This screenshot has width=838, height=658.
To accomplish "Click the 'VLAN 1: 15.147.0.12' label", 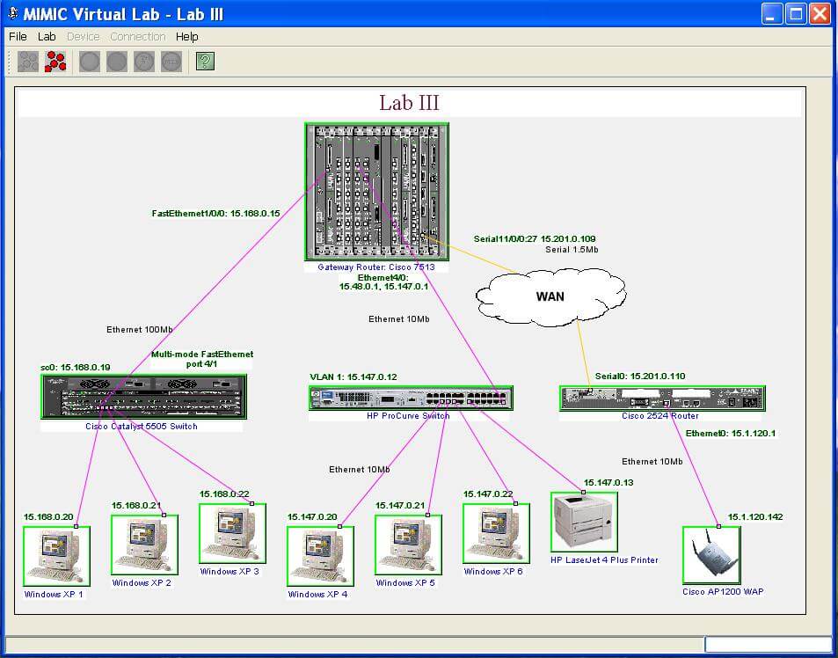I will click(x=353, y=377).
